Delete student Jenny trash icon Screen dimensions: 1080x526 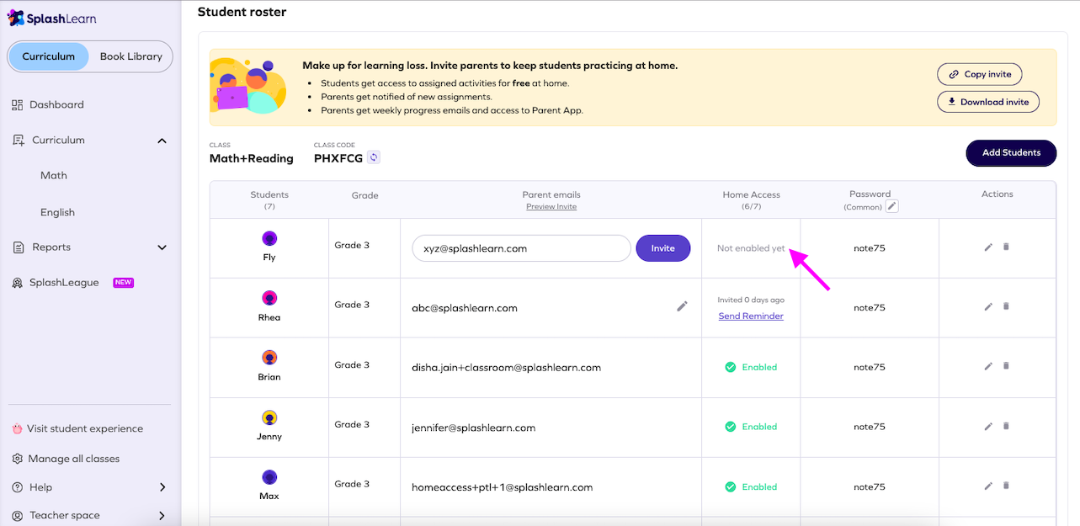coord(1006,426)
